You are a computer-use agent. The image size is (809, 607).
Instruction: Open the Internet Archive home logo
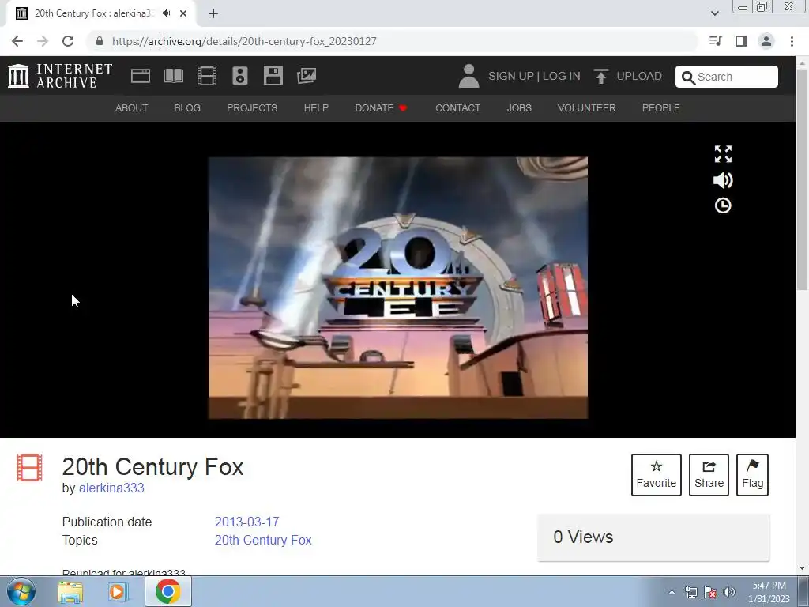[60, 76]
